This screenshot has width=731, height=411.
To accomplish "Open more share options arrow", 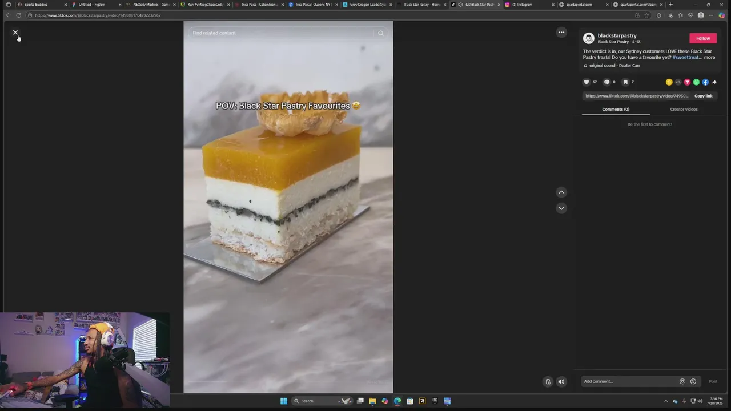I will (714, 82).
